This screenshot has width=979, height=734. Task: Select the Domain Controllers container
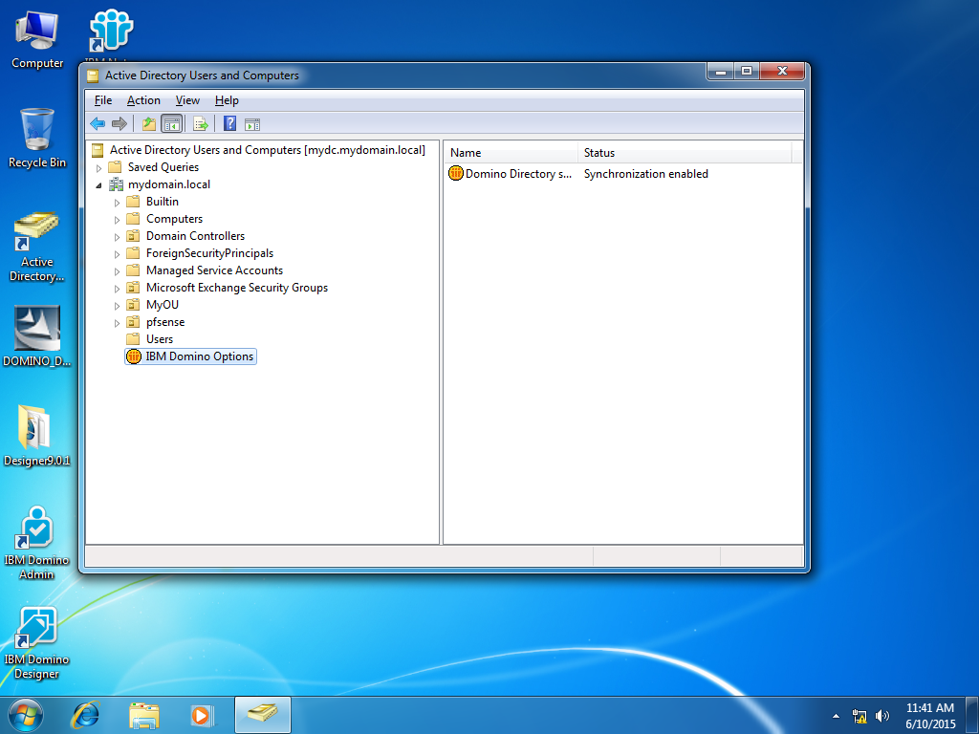coord(194,235)
